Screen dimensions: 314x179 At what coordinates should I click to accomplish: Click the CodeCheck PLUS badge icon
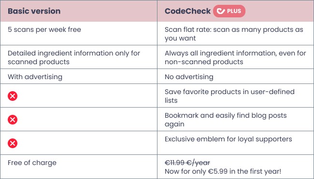[229, 11]
